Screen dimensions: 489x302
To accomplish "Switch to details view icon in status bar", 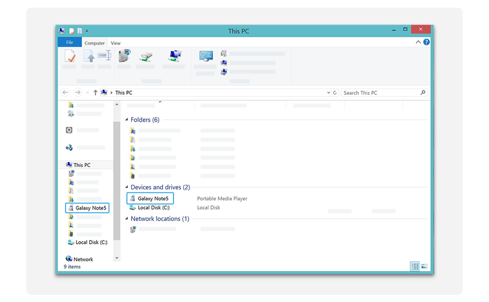I will [415, 267].
